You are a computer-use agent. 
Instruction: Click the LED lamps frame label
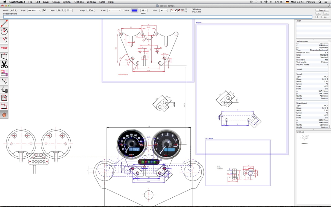[209, 138]
